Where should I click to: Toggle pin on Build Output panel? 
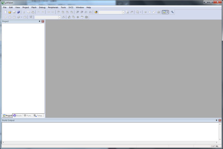[x=216, y=121]
